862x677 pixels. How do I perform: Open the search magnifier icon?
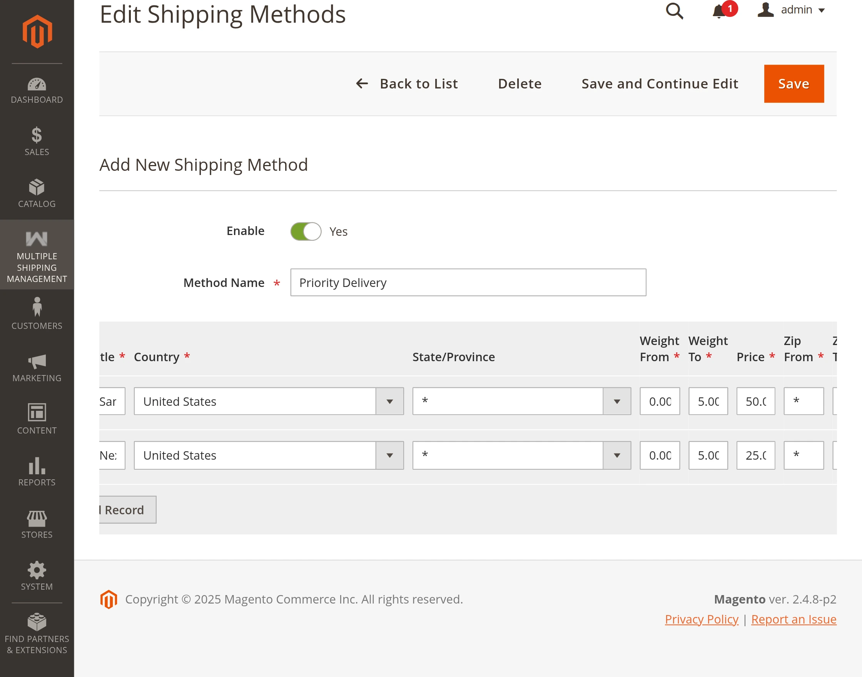(x=674, y=11)
